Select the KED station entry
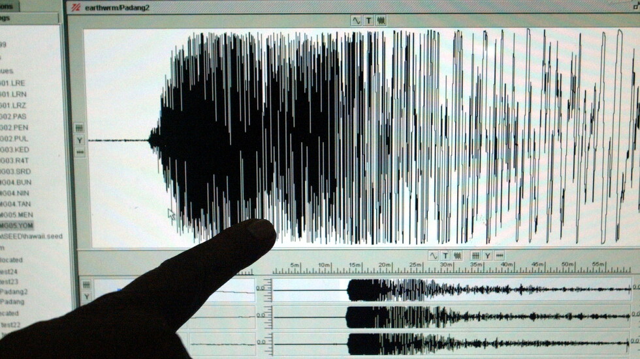The width and height of the screenshot is (640, 359). 14,149
